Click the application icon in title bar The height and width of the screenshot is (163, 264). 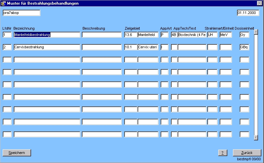[4, 3]
